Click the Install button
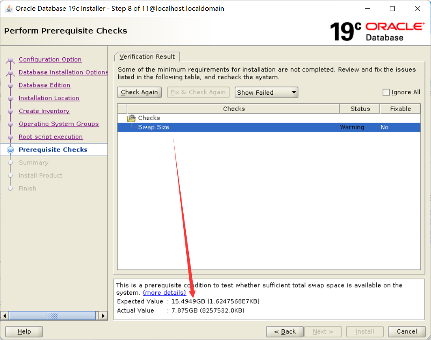This screenshot has height=340, width=431. pyautogui.click(x=365, y=331)
